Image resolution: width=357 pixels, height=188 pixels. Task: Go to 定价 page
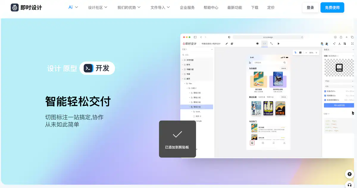tap(271, 7)
